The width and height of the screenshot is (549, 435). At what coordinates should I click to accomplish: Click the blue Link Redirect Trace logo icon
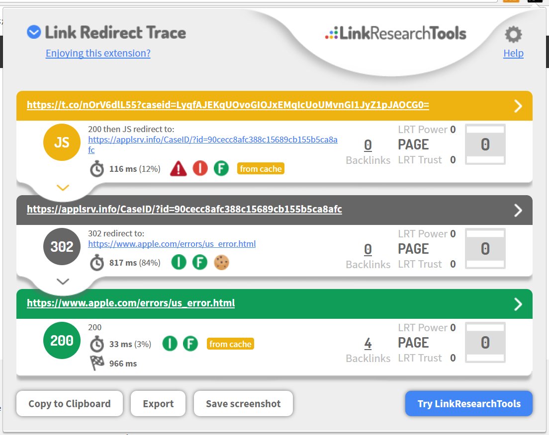point(34,32)
